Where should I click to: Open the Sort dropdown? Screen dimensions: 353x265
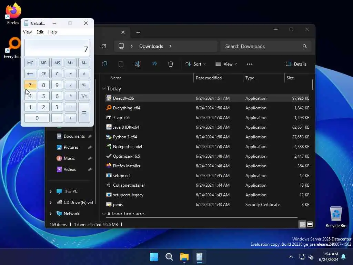(x=195, y=64)
